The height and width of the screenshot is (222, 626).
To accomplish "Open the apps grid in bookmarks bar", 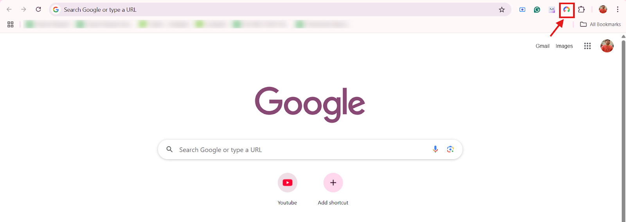I will coord(11,24).
